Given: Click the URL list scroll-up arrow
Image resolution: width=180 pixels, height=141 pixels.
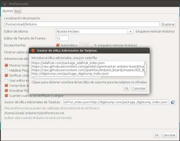Looking at the screenshot, I should pos(146,62).
